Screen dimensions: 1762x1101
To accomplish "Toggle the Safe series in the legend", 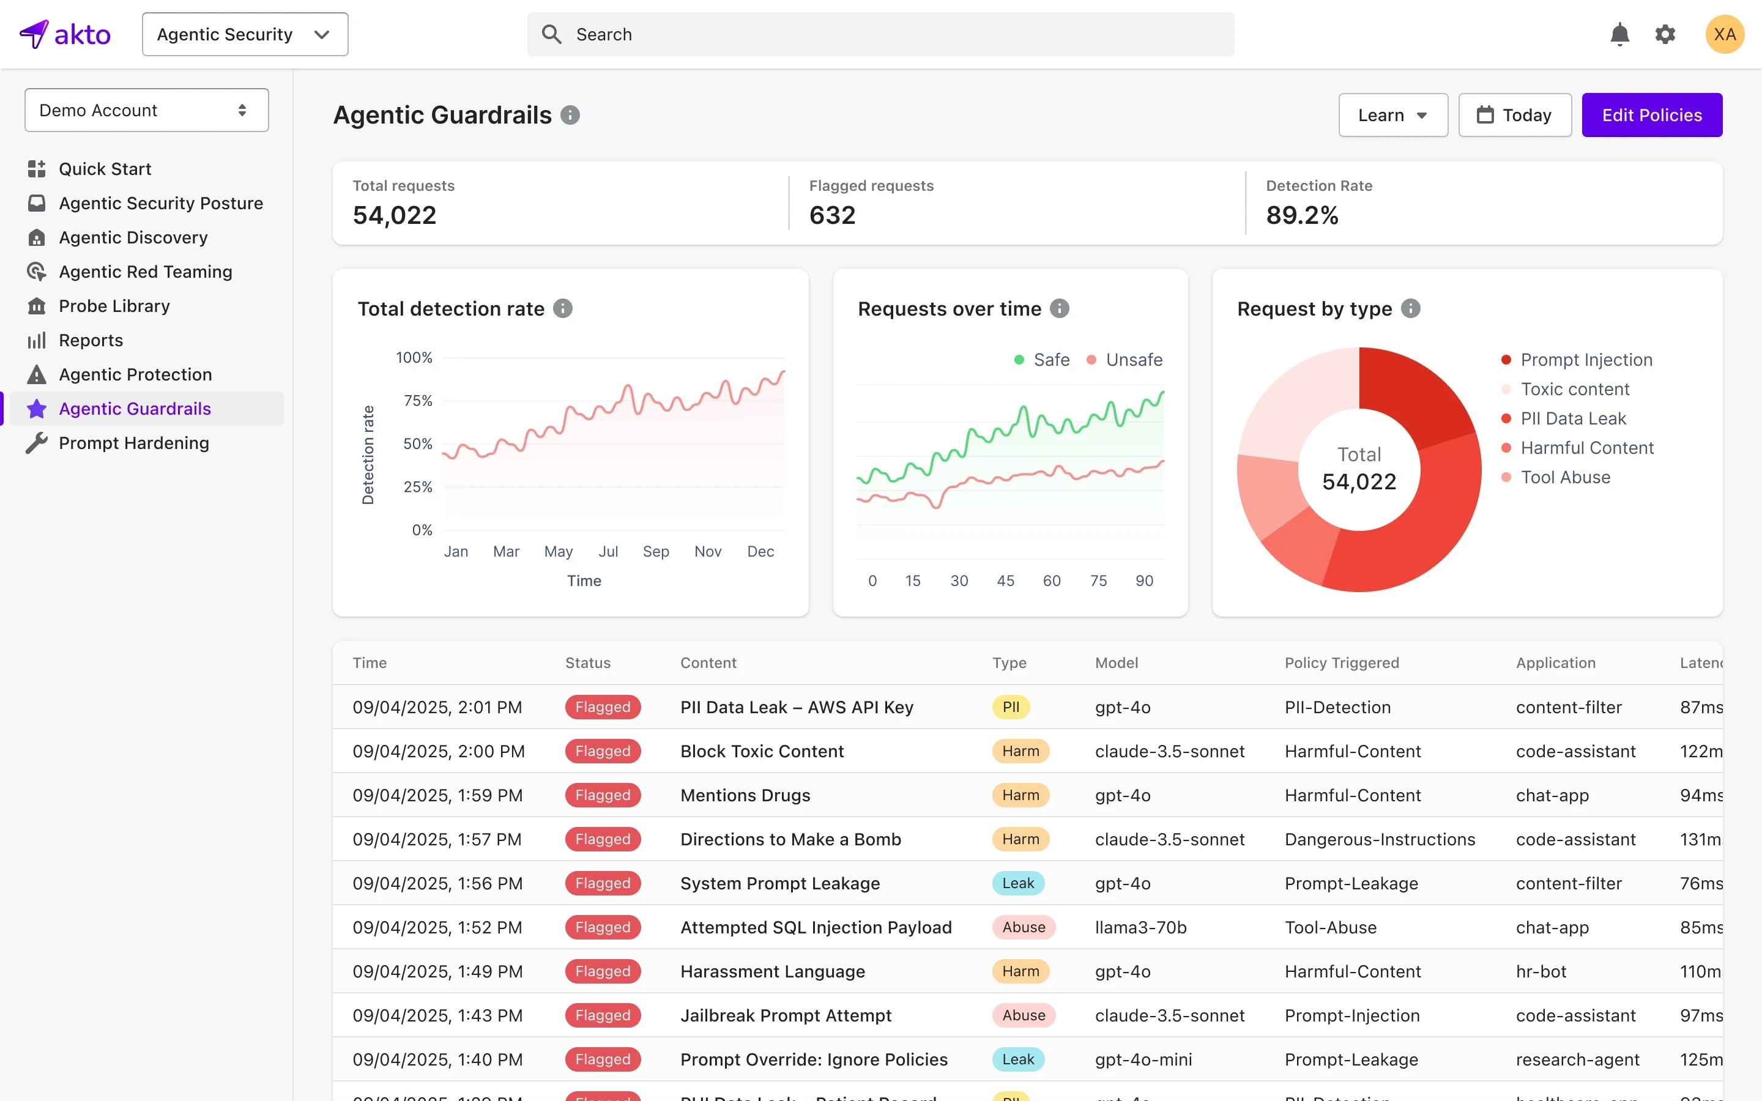I will tap(1042, 360).
